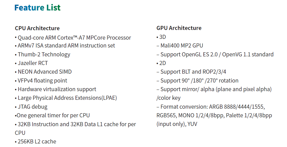Select the ARMv7 ISA instruction set line

pos(66,46)
